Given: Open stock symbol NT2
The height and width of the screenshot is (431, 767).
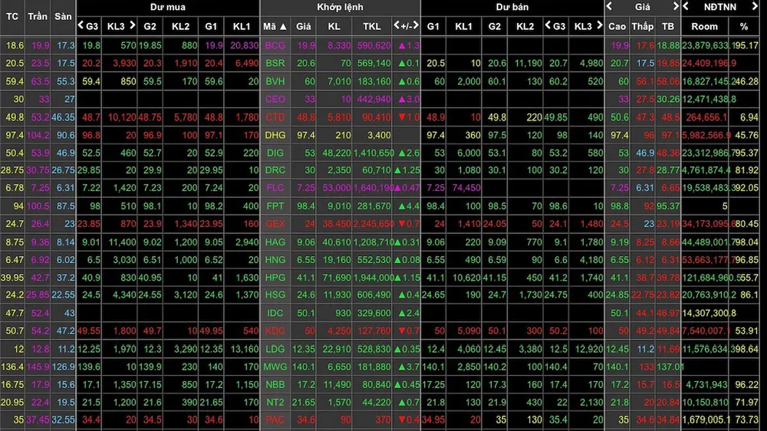Looking at the screenshot, I should pos(275,402).
